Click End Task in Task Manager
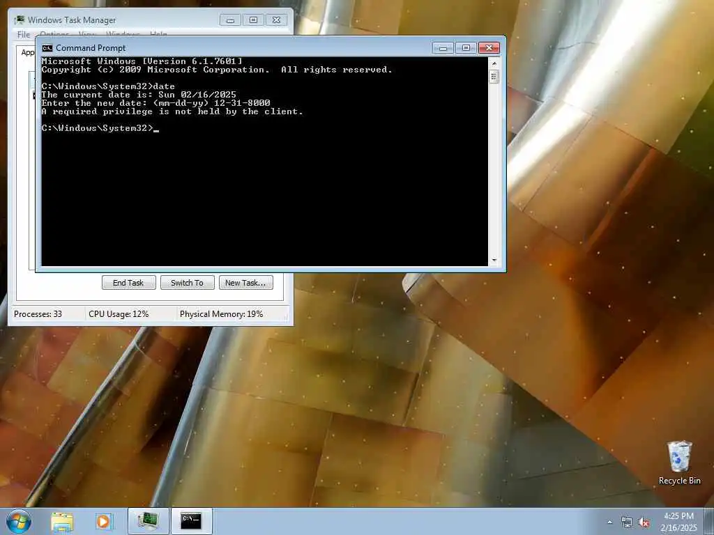The height and width of the screenshot is (535, 714). coord(128,283)
